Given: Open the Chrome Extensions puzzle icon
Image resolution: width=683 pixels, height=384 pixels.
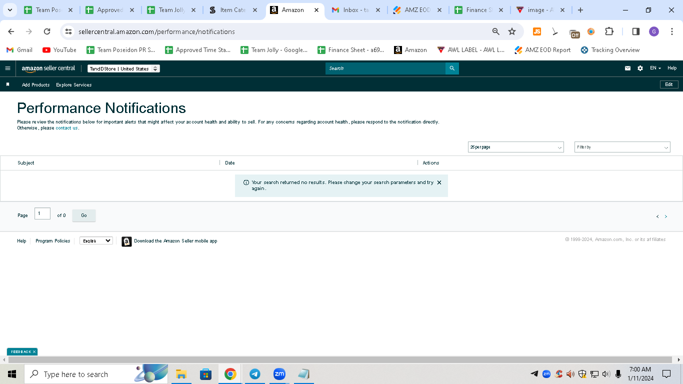Looking at the screenshot, I should [x=609, y=31].
